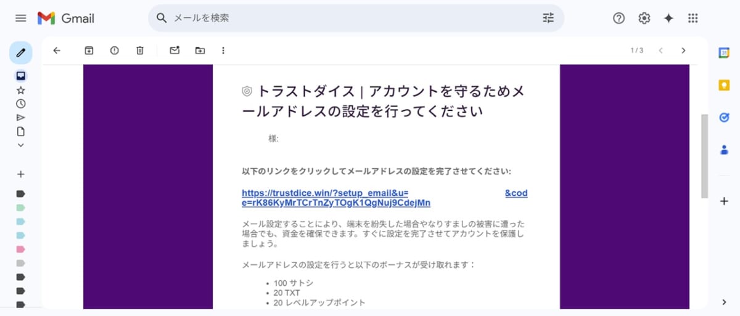
Task: Click the 100 サトシ bonus line
Action: coord(294,283)
